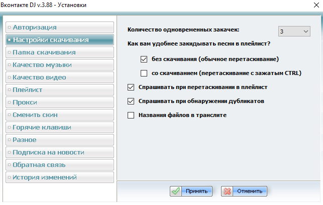Open the Обратная связь section
The width and height of the screenshot is (323, 205).
(60, 165)
